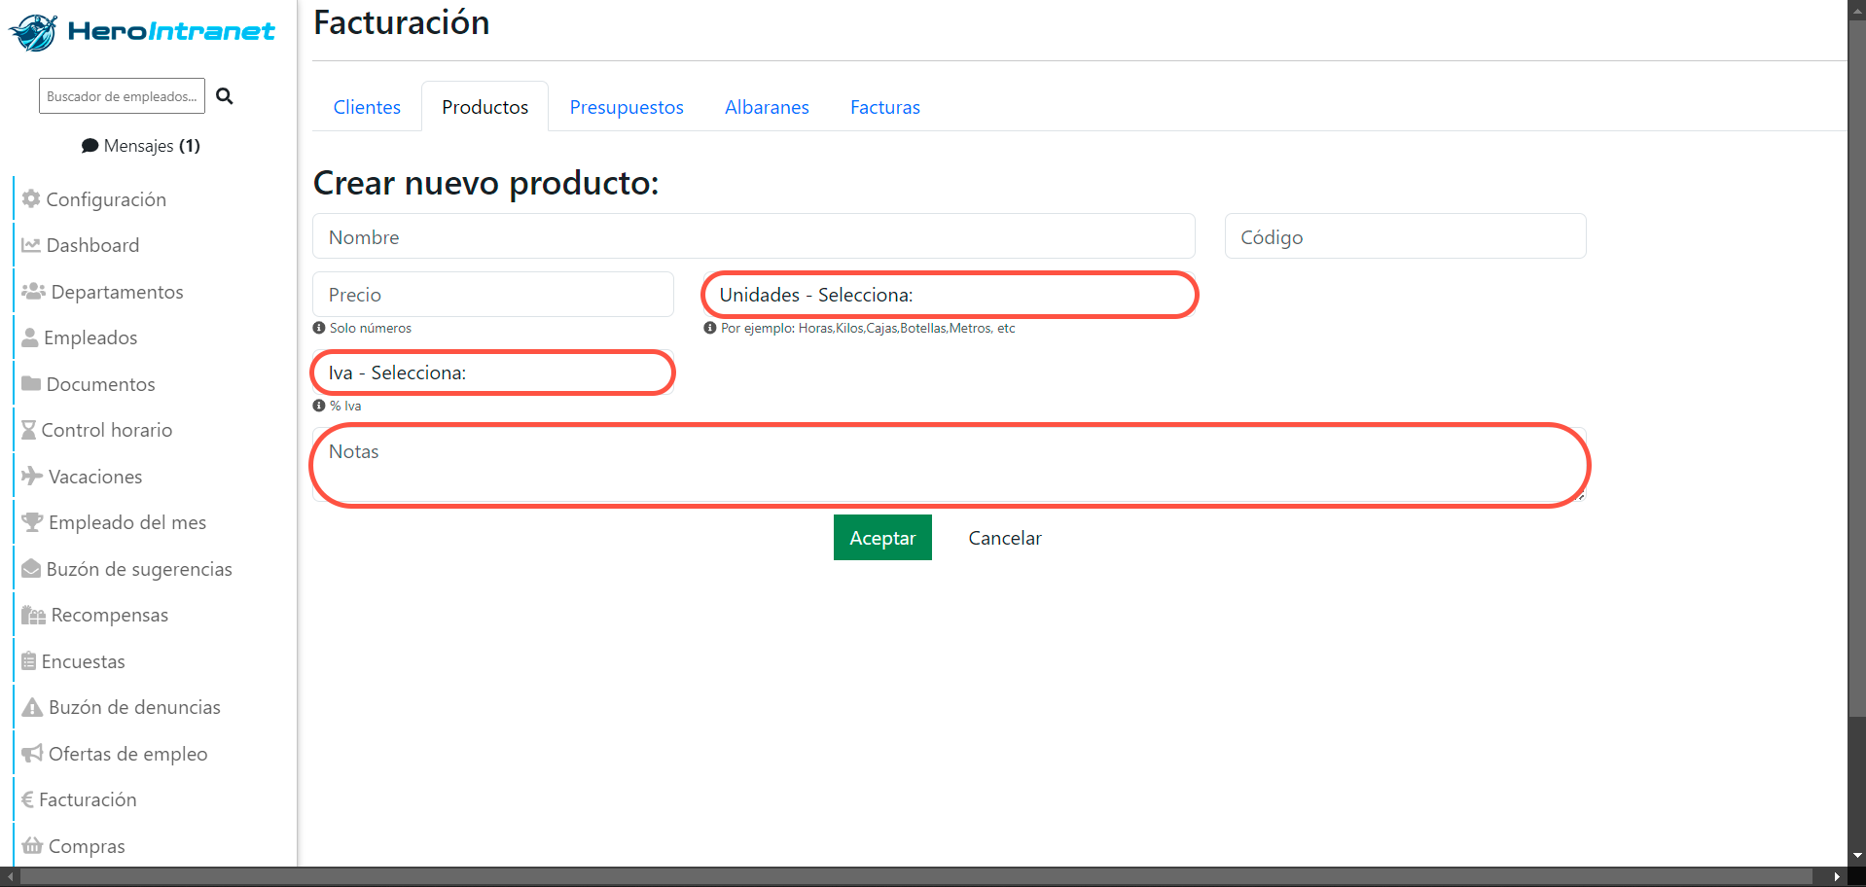The width and height of the screenshot is (1866, 887).
Task: Open the Unidades - Selecciona dropdown
Action: coord(950,295)
